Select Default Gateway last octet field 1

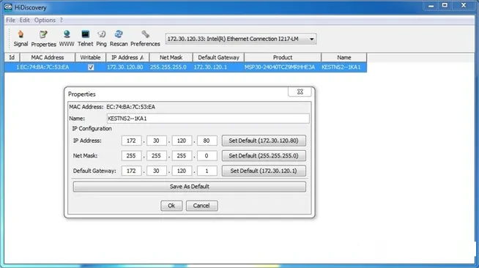coord(207,171)
